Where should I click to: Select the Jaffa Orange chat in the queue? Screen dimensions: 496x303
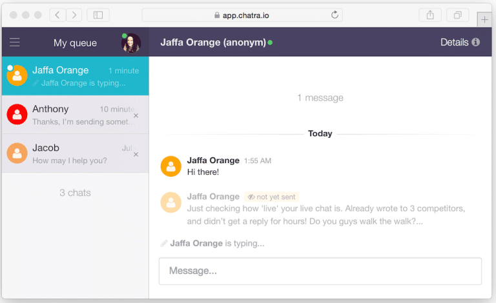tap(76, 76)
